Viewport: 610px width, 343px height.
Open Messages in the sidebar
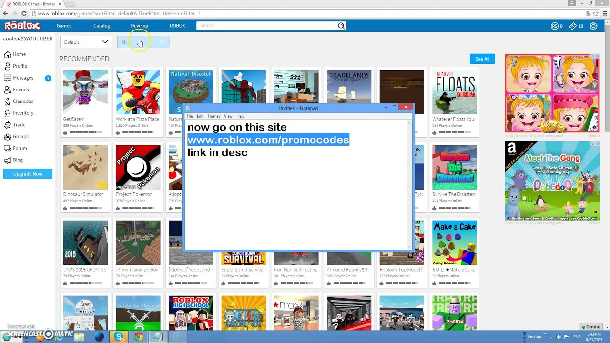click(x=19, y=78)
